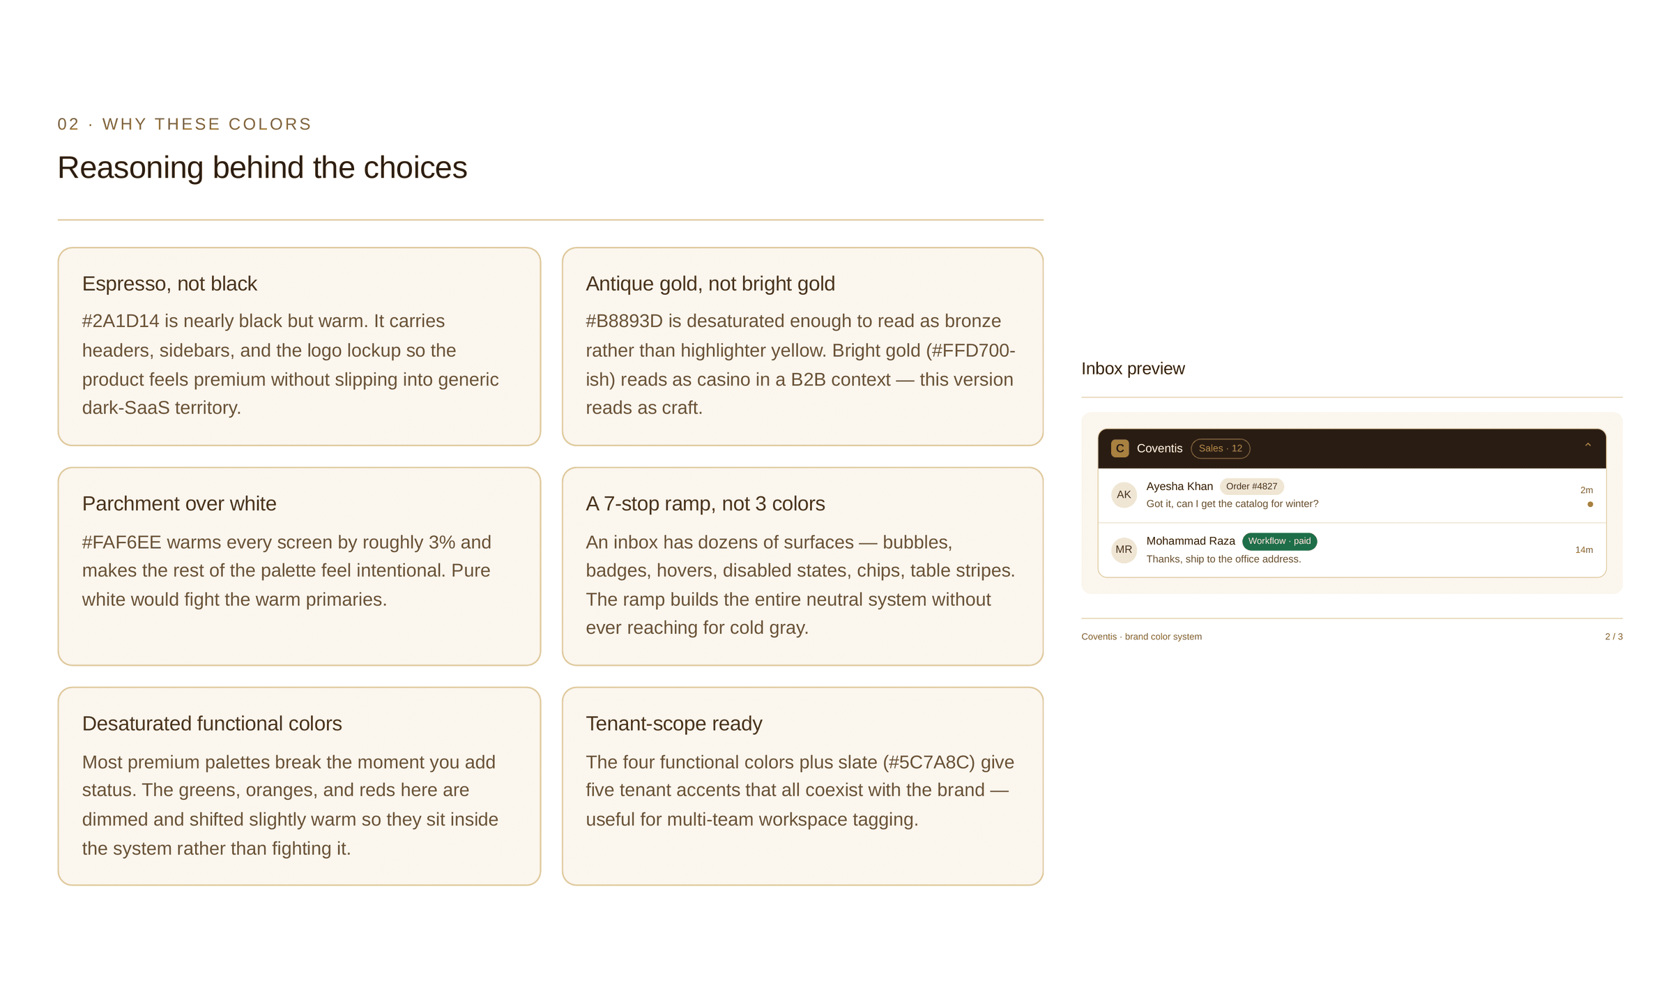Open the Sales · 12 badge
Viewport: 1673px width, 1004px height.
[1220, 448]
